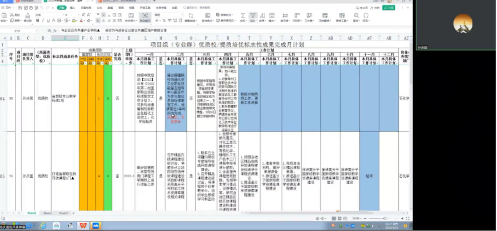Switch to the Page Layout (页面布局) tab

tap(86, 8)
